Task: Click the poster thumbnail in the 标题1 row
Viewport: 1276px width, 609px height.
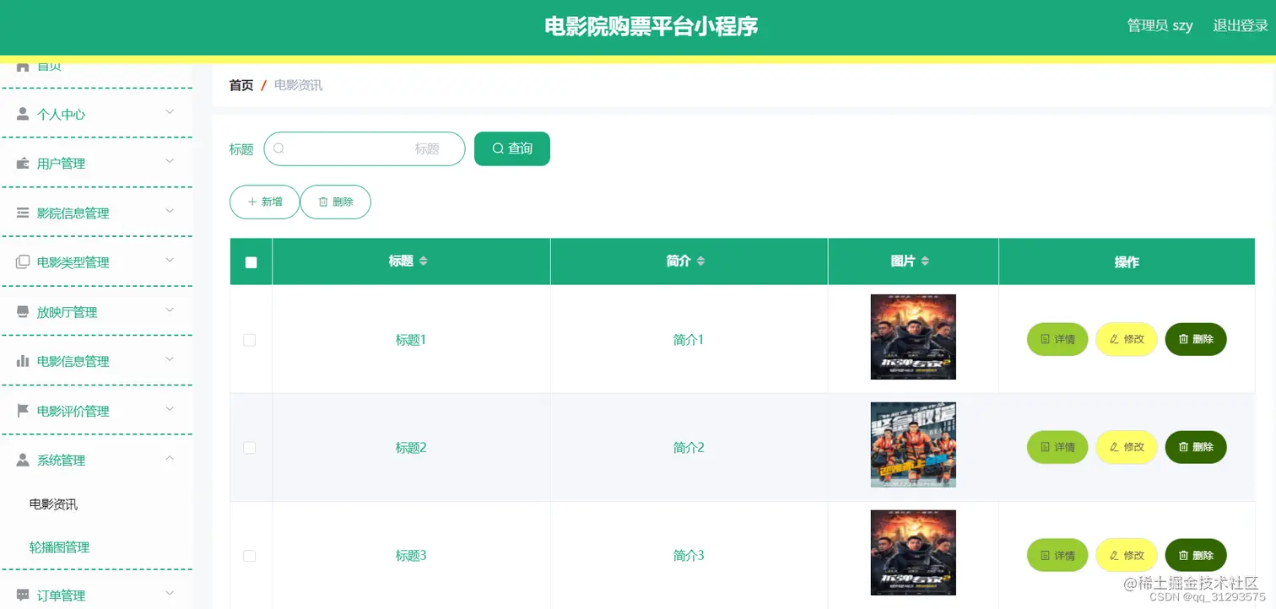Action: pyautogui.click(x=913, y=337)
